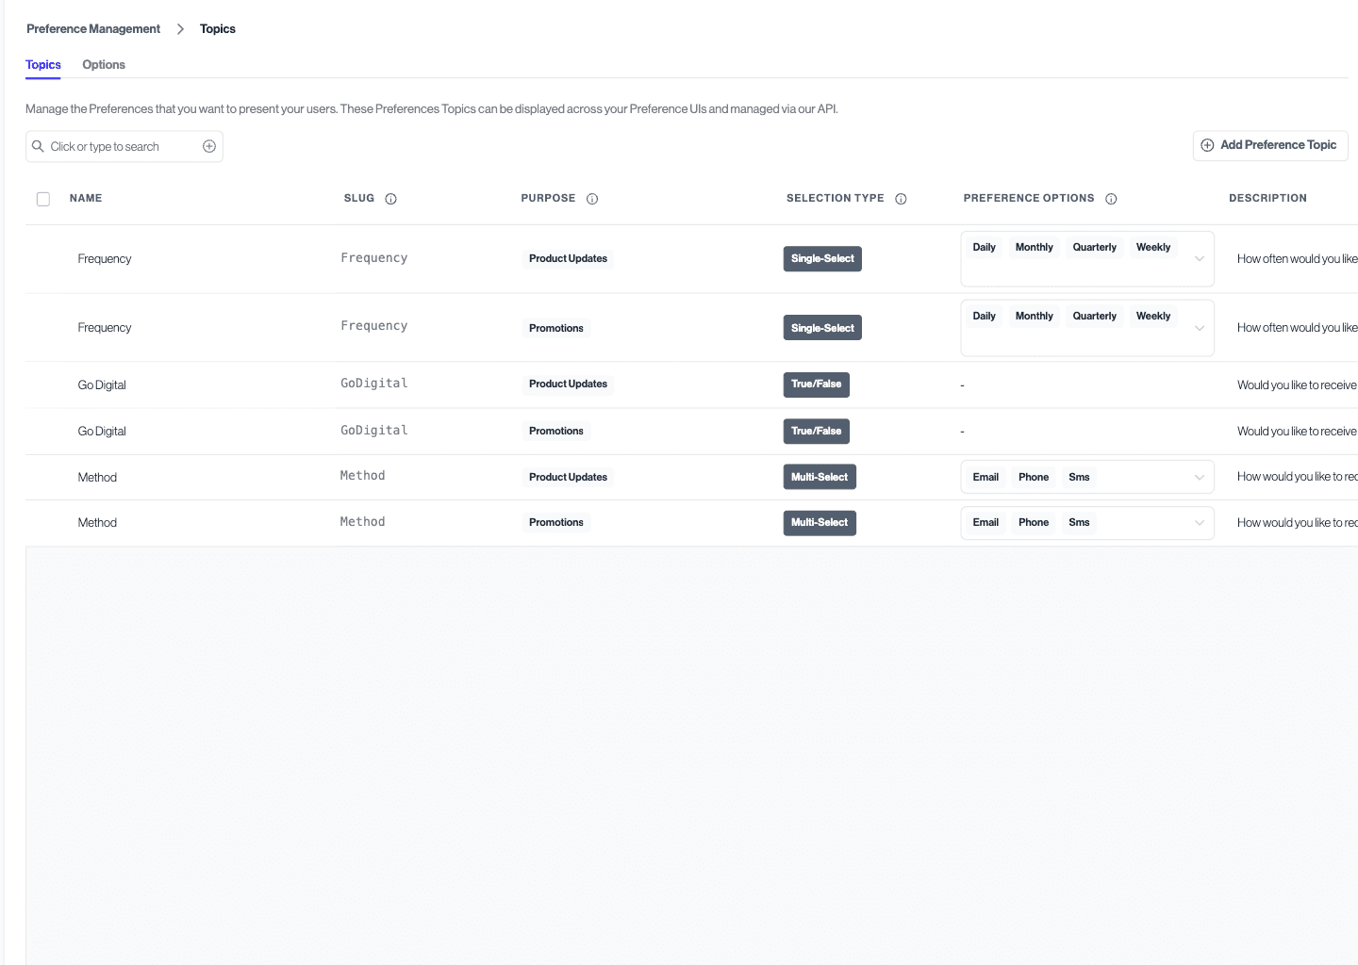Click the info icon next to PREFERENCE OPTIONS
1358x965 pixels.
[x=1112, y=198]
